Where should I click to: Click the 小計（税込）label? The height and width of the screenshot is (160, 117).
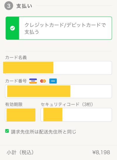pyautogui.click(x=20, y=152)
